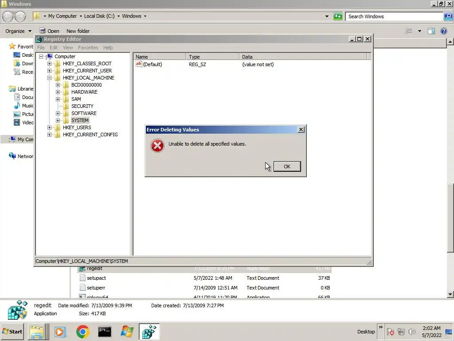Open Registry Editor Favorites menu

click(88, 48)
